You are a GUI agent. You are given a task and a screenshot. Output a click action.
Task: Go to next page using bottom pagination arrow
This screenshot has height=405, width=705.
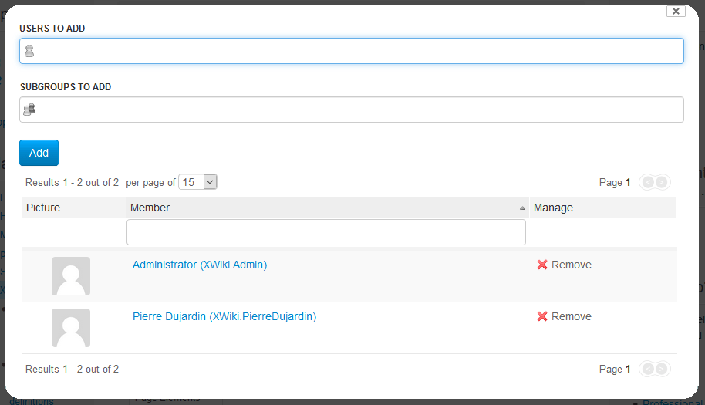(x=661, y=369)
